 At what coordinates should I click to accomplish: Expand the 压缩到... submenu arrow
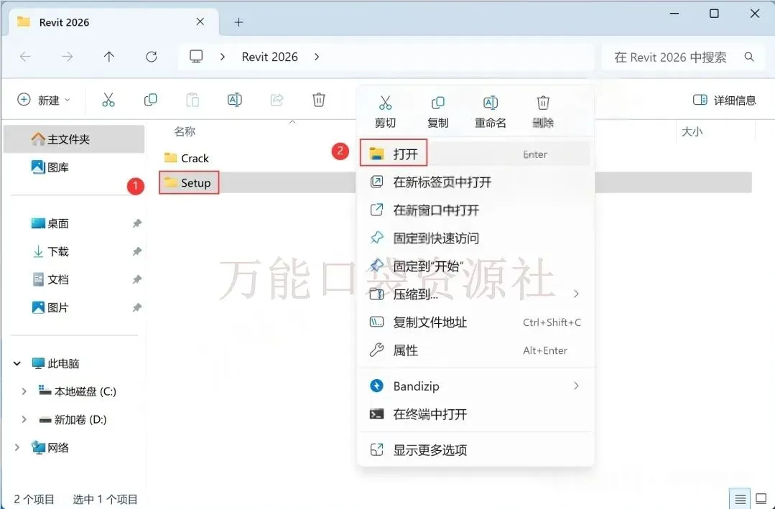pos(576,294)
